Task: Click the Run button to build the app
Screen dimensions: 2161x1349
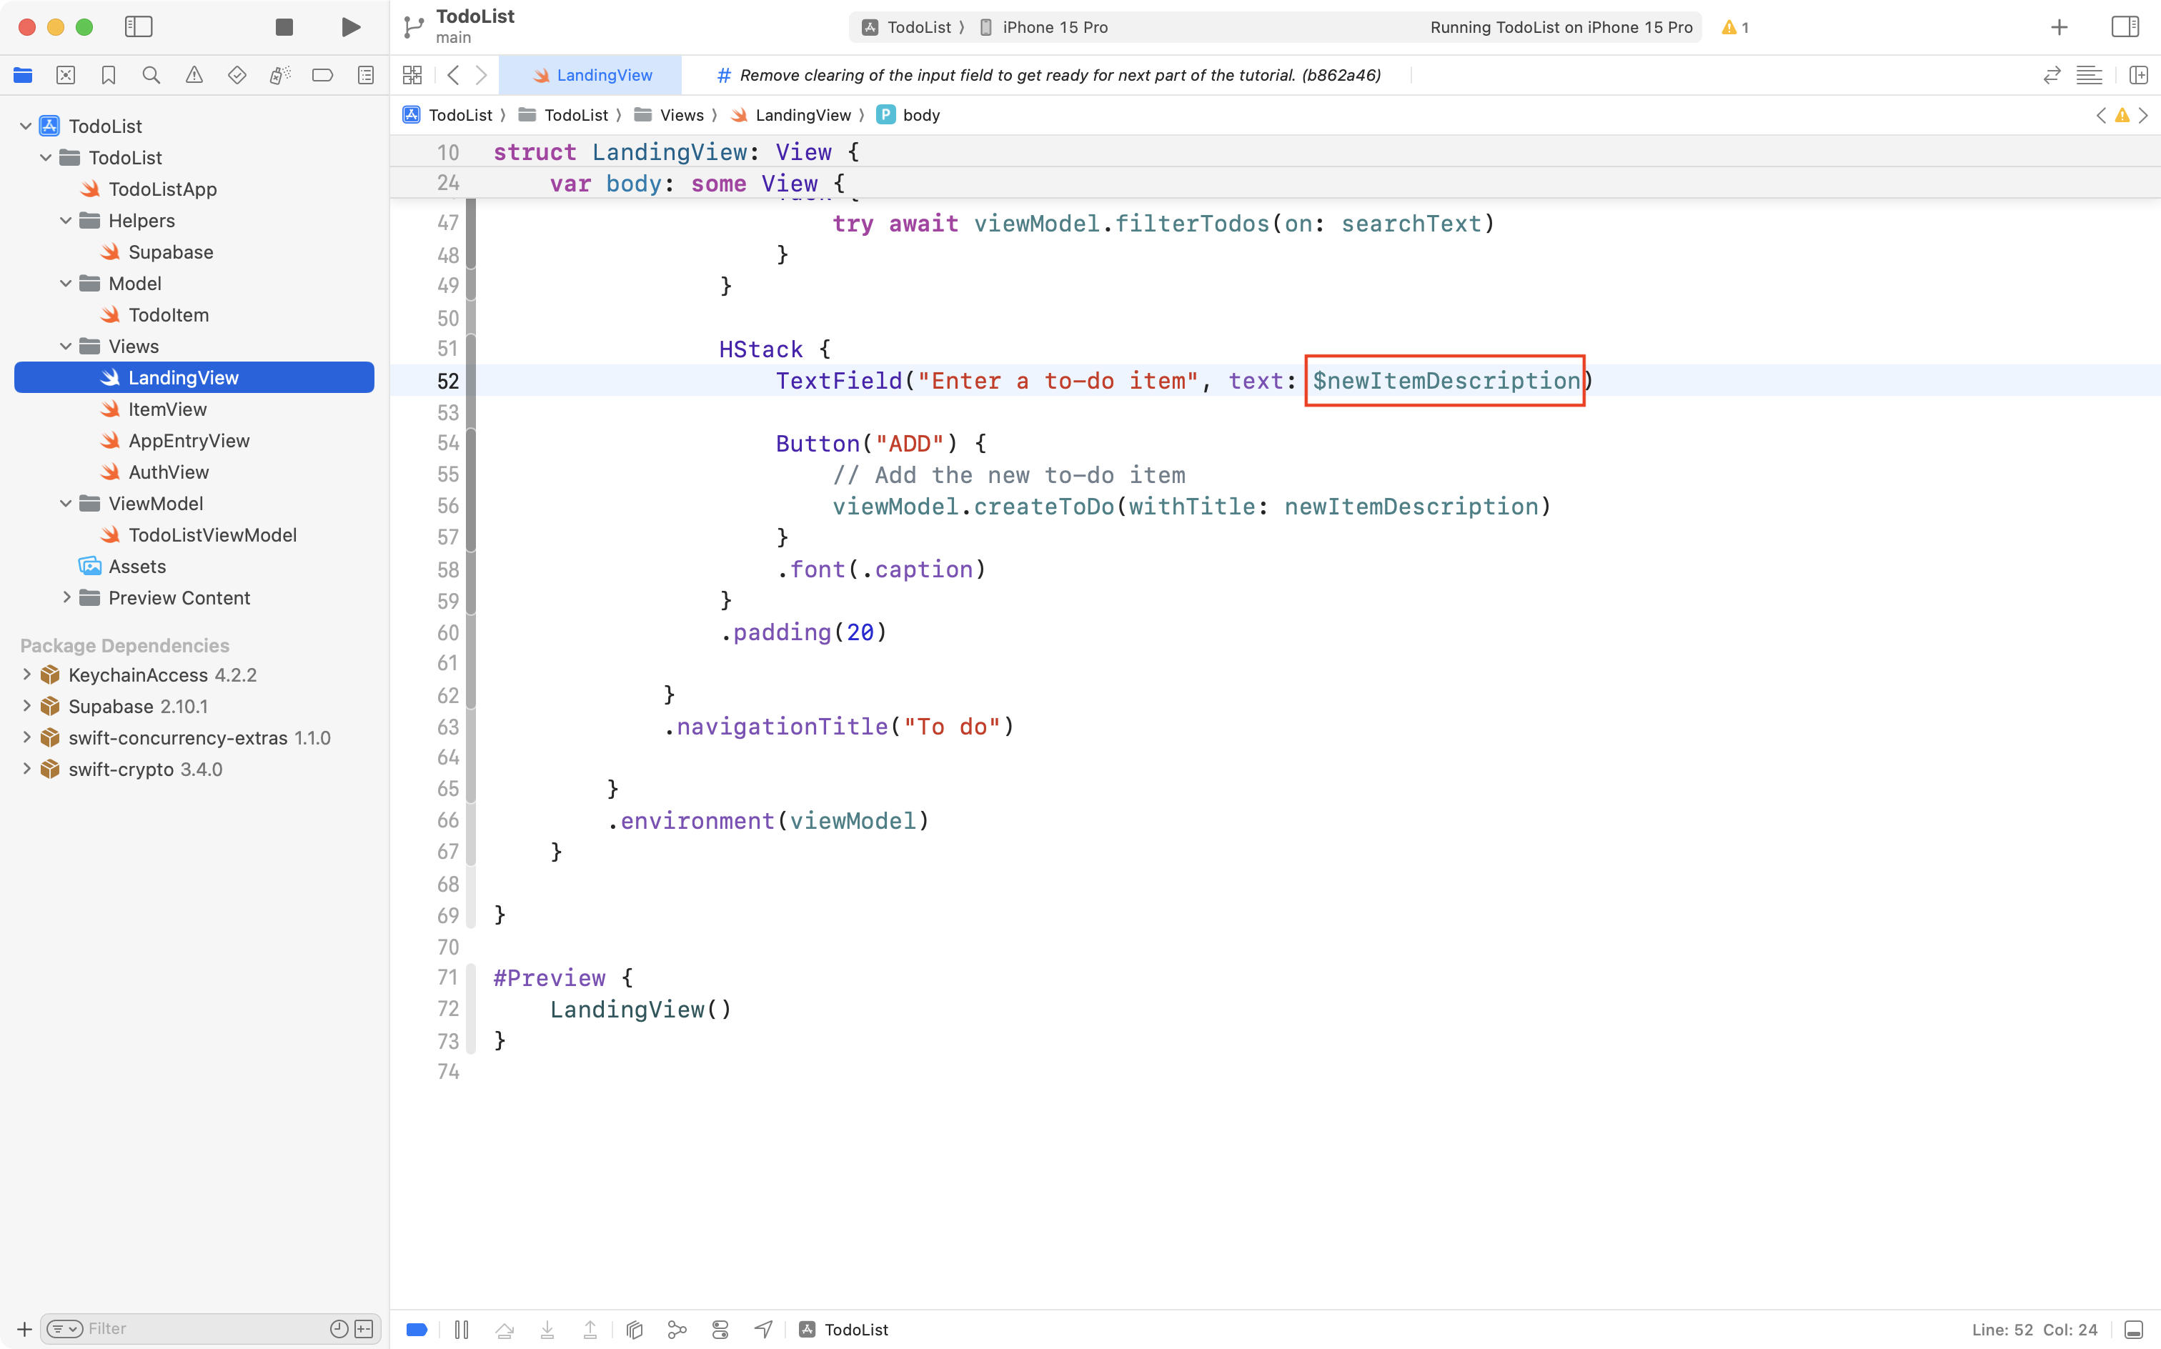Action: click(x=349, y=26)
